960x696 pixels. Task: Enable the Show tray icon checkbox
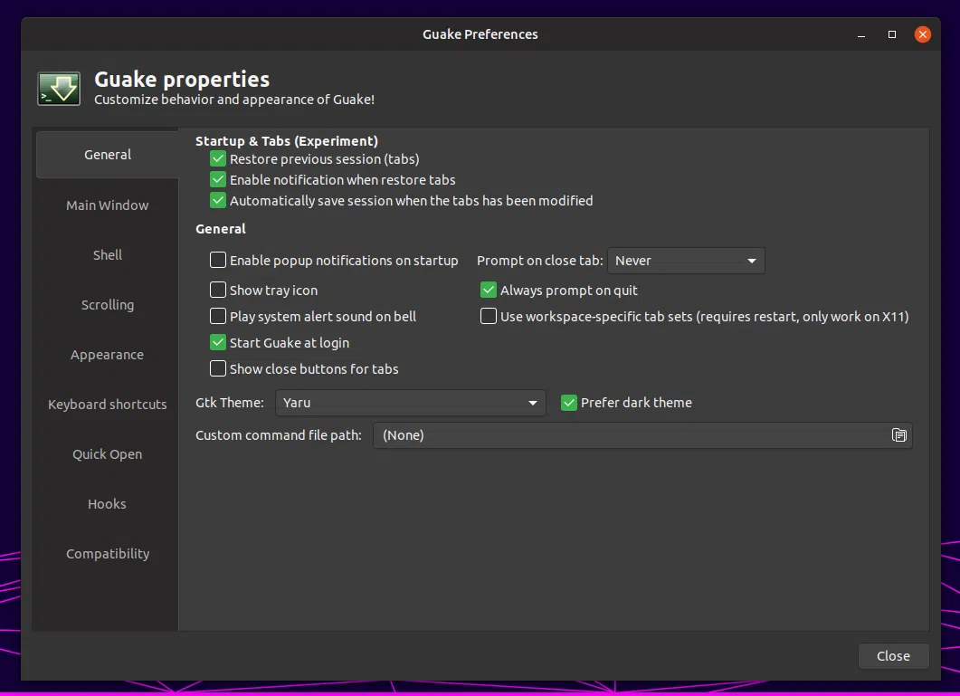(218, 290)
